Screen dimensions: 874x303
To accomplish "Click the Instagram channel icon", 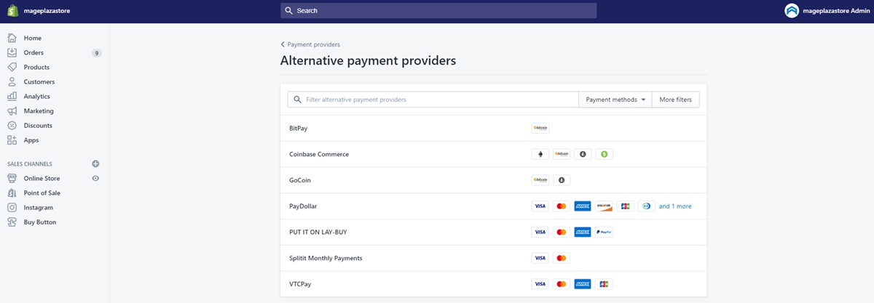I will (12, 207).
